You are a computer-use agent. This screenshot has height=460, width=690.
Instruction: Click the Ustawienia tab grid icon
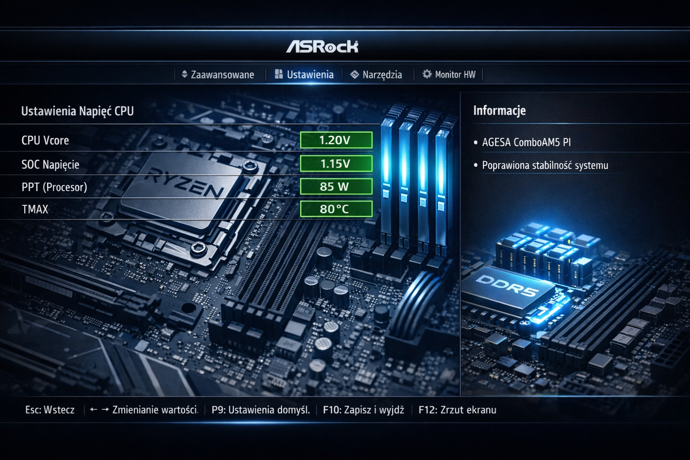[279, 74]
